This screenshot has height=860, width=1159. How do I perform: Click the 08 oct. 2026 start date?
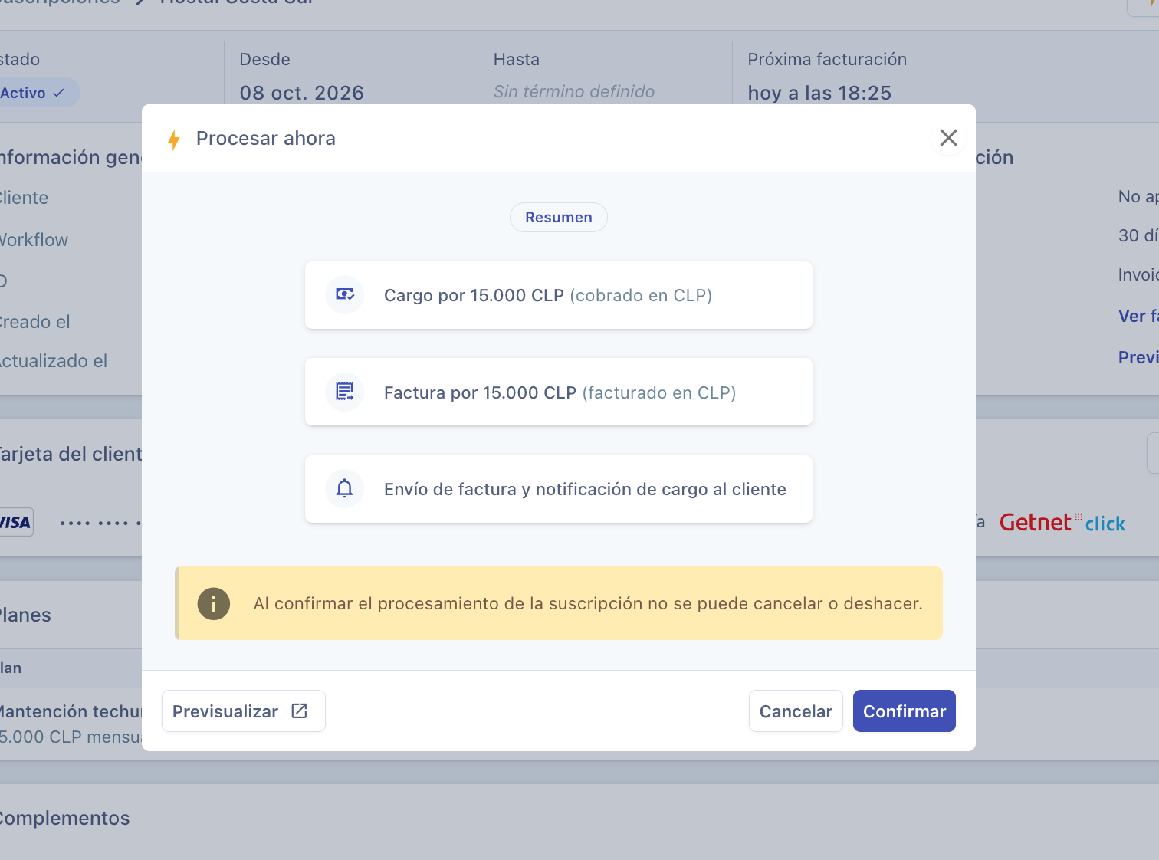point(302,93)
